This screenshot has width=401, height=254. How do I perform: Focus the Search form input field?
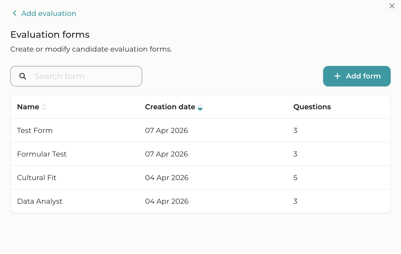[85, 76]
